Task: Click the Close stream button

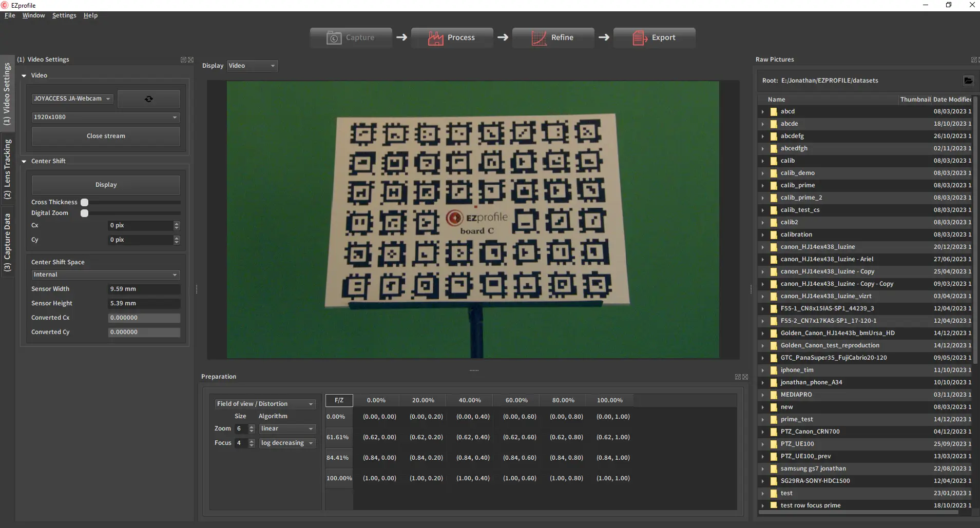Action: coord(106,136)
